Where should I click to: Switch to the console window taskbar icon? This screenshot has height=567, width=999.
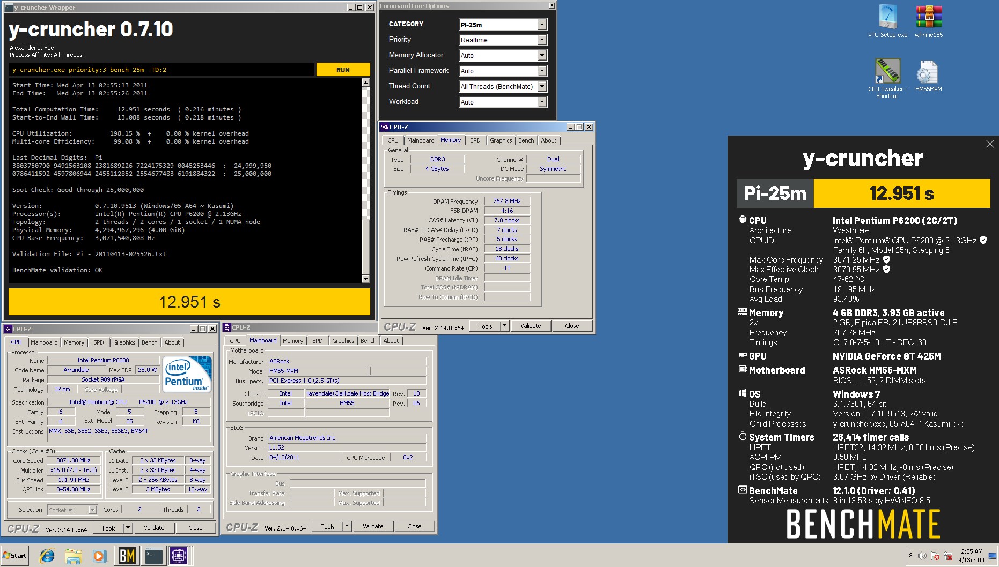(x=153, y=556)
